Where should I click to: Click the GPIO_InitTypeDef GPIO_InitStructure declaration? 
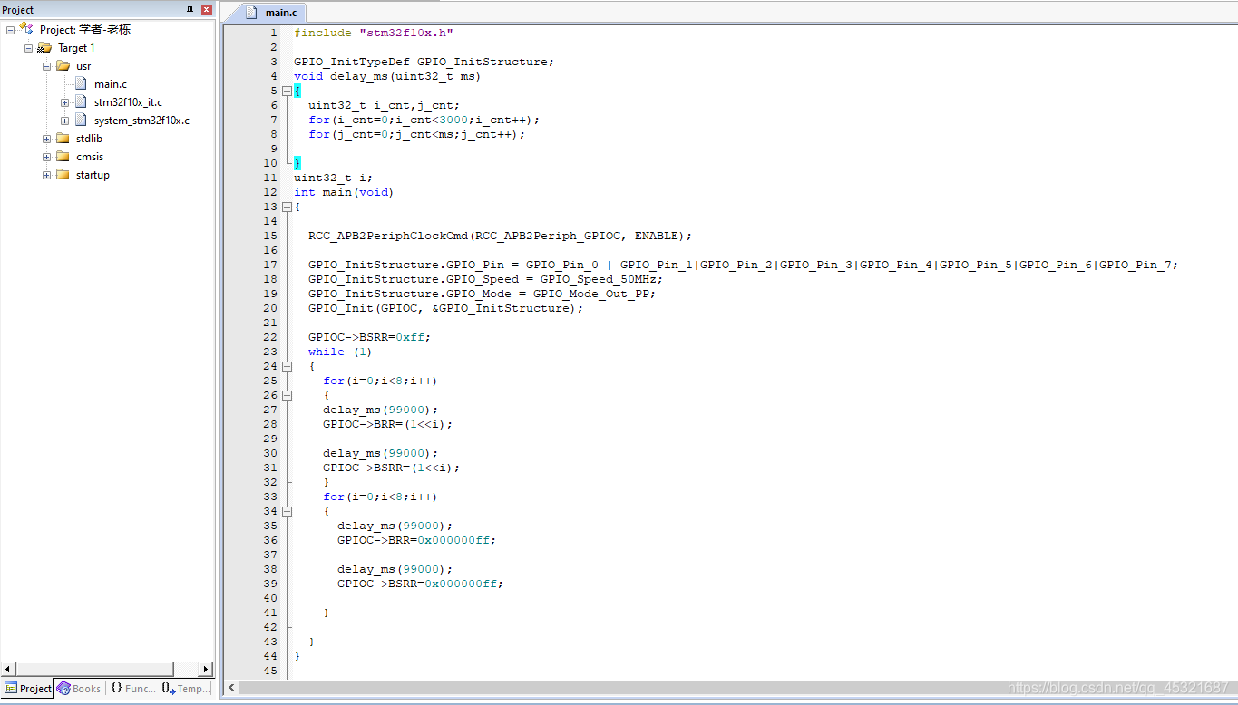pos(424,62)
